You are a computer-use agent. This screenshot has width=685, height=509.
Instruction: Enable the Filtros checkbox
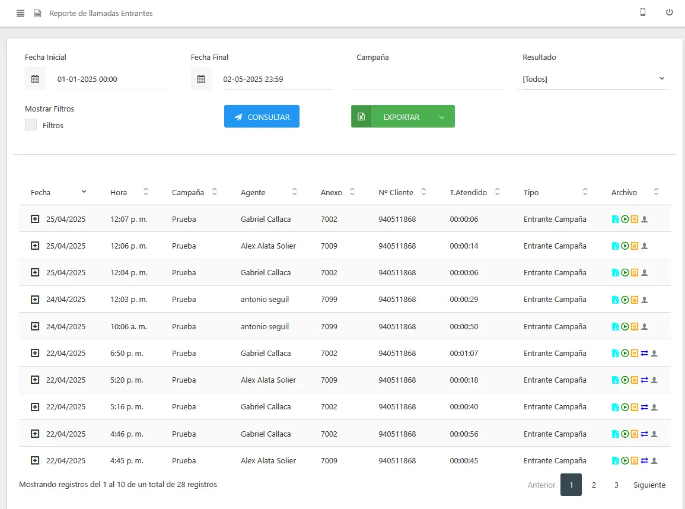coord(31,125)
